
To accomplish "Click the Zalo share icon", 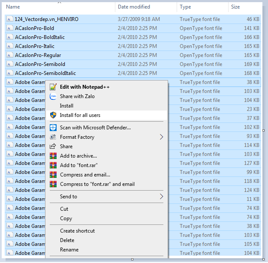I will click(53, 96).
